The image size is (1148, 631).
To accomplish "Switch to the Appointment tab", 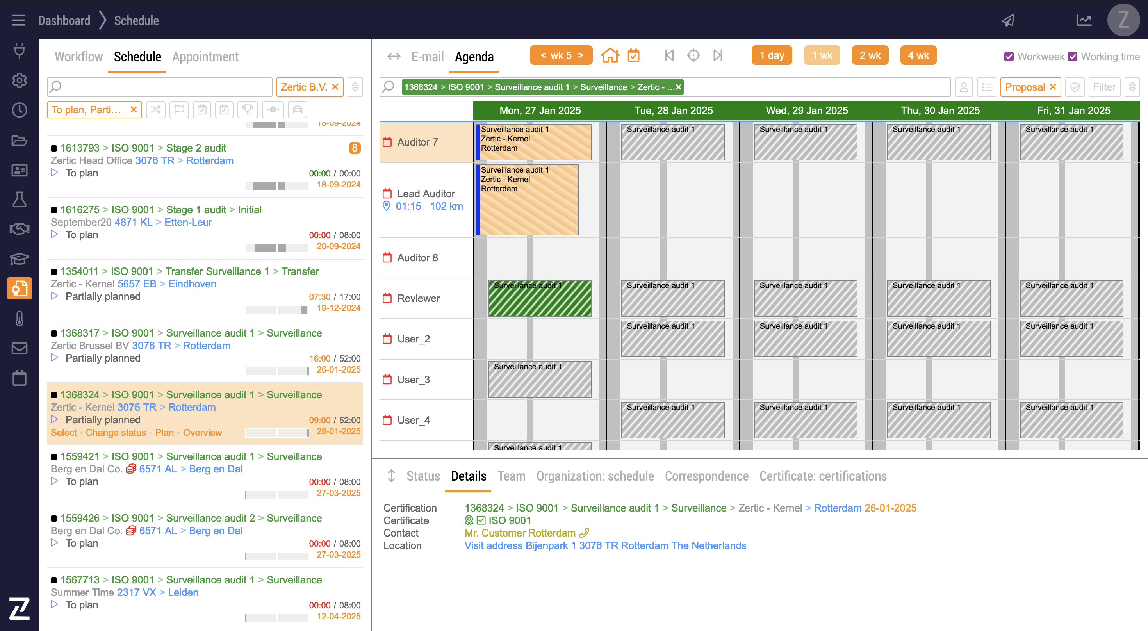I will coord(205,57).
